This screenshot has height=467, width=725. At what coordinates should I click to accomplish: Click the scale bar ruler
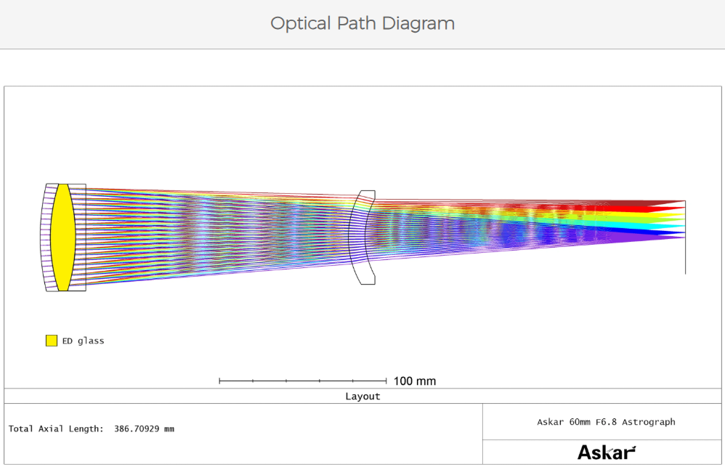tap(302, 380)
